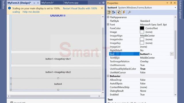Screen dimensions: 184x103
Task: Click the ForeColor black swatch
Action: pos(142,28)
